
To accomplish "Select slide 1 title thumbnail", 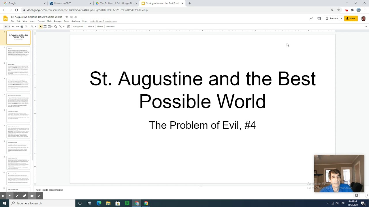I will [18, 38].
